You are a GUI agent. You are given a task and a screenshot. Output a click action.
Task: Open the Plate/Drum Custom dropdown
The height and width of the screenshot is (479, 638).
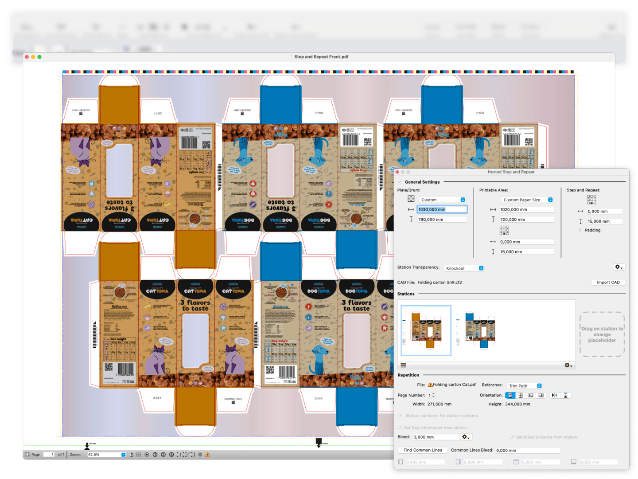442,200
